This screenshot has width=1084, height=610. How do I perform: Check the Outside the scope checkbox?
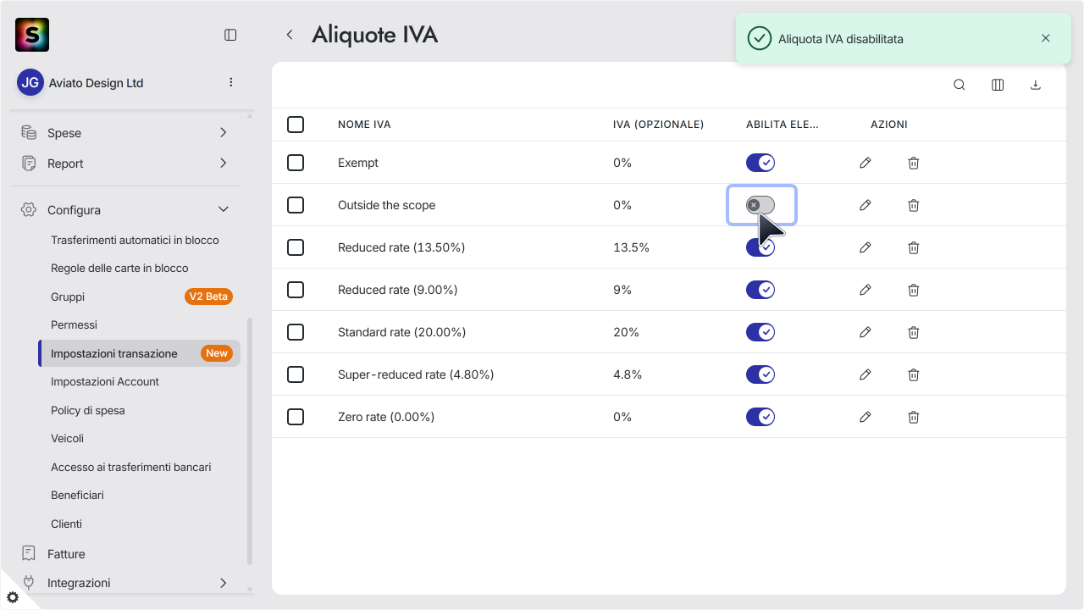296,205
